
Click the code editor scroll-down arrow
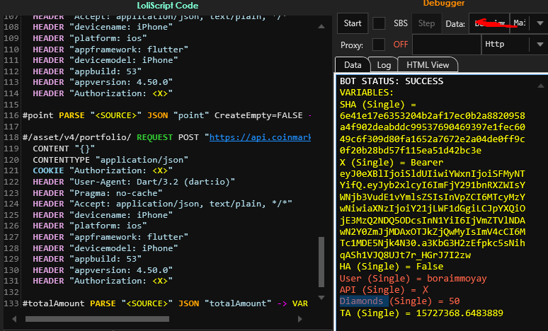321,298
